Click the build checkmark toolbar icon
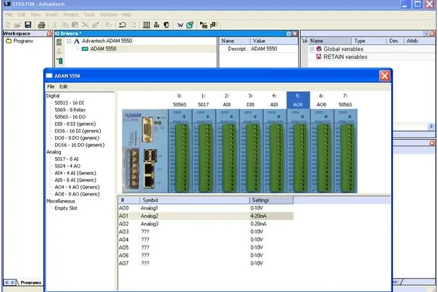The height and width of the screenshot is (292, 438). (180, 25)
